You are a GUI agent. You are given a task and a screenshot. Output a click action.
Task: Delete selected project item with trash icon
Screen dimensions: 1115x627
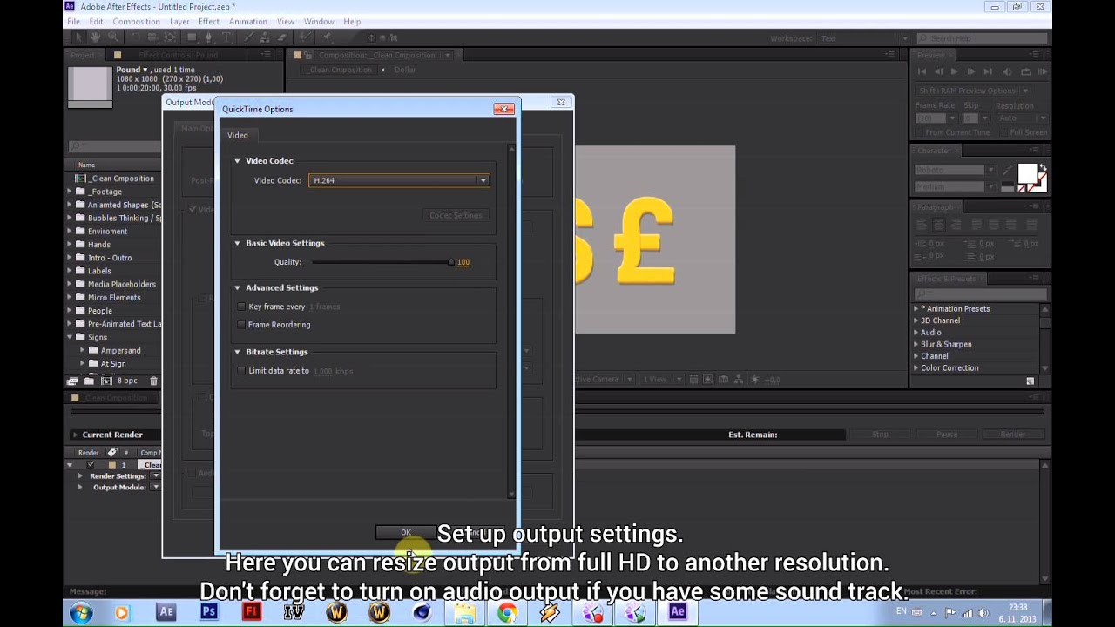[154, 381]
